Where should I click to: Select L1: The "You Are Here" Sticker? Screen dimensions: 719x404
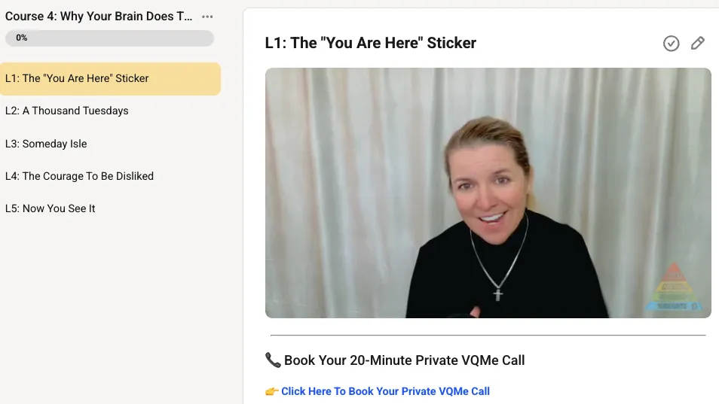tap(110, 79)
